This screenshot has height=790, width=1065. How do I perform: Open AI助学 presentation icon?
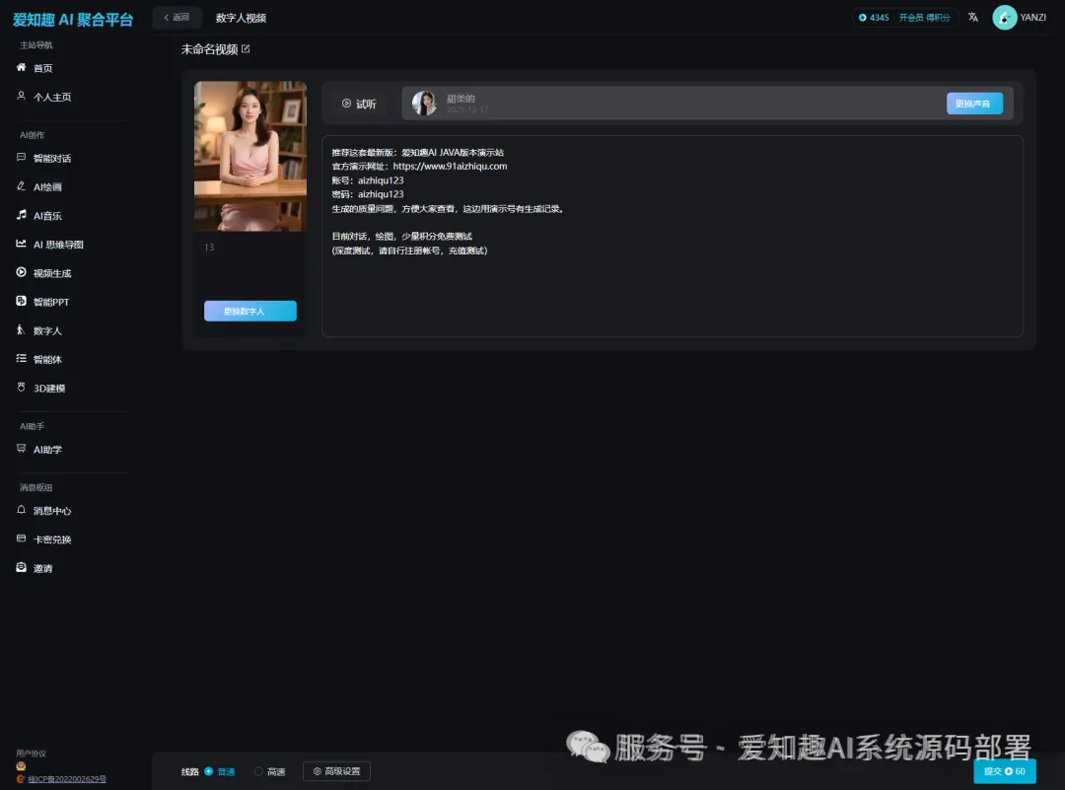click(21, 449)
